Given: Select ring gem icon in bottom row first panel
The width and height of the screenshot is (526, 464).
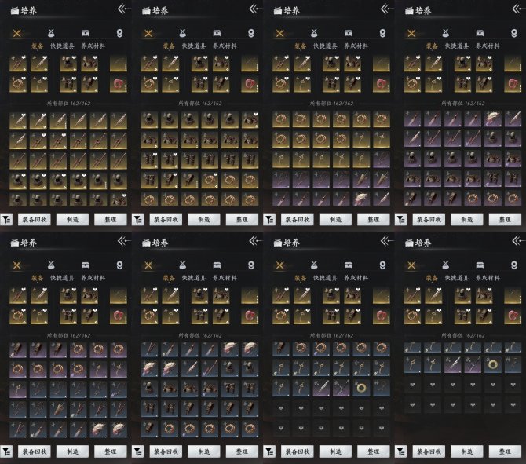Looking at the screenshot, I should point(119,265).
